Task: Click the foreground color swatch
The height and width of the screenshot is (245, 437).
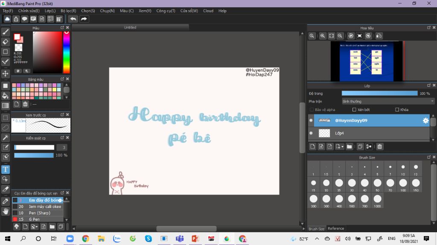Action: click(x=17, y=37)
